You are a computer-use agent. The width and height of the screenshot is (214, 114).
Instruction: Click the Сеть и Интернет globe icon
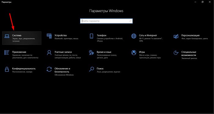tap(134, 36)
